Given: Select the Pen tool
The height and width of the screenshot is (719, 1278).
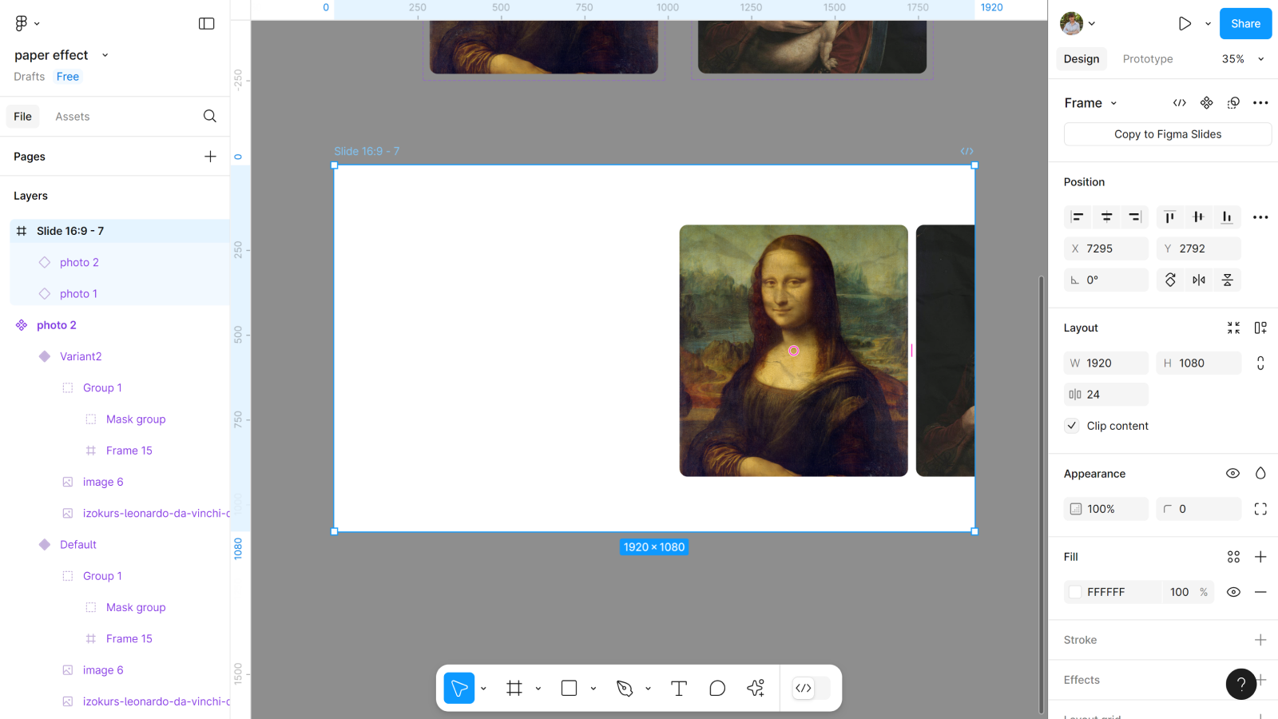Looking at the screenshot, I should point(625,688).
